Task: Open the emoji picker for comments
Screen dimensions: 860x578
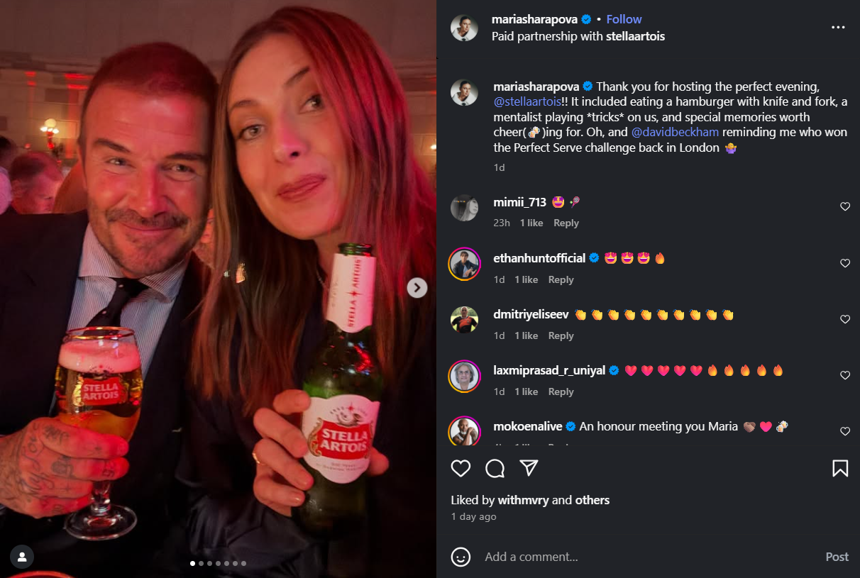Action: tap(461, 557)
